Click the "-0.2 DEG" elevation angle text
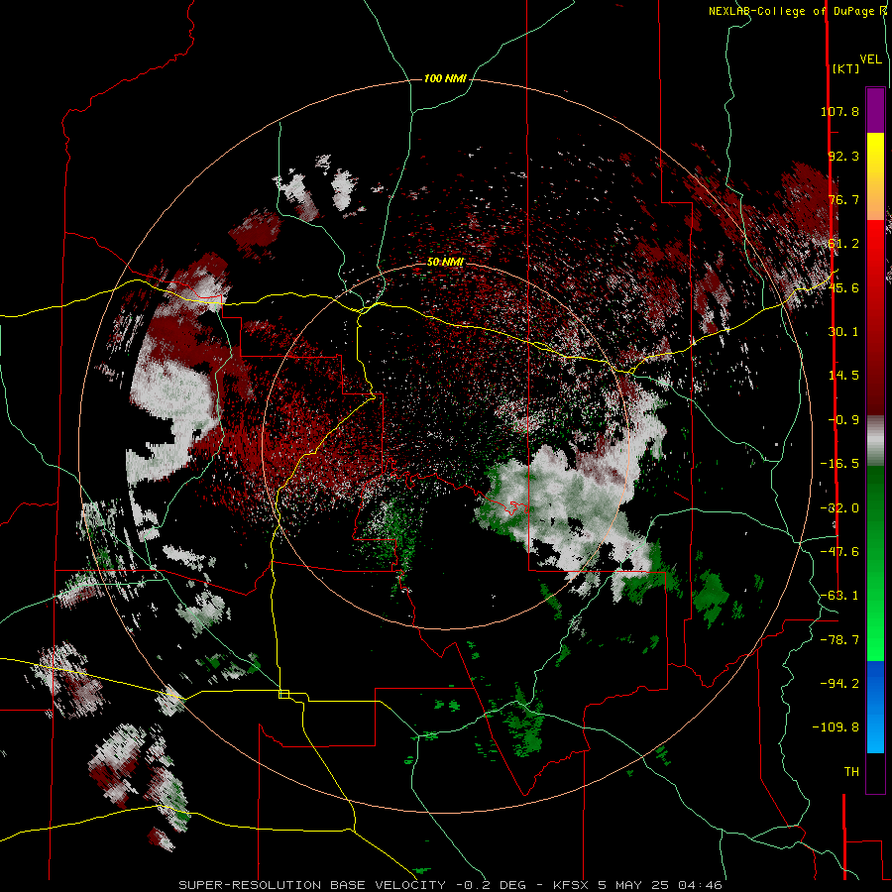 [x=491, y=885]
